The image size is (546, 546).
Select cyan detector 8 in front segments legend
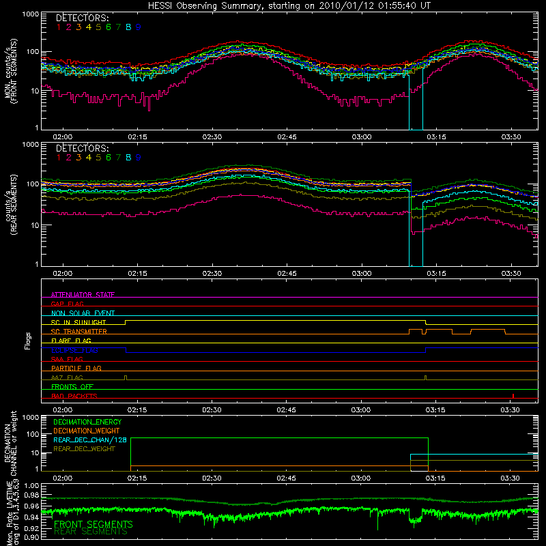[x=128, y=27]
